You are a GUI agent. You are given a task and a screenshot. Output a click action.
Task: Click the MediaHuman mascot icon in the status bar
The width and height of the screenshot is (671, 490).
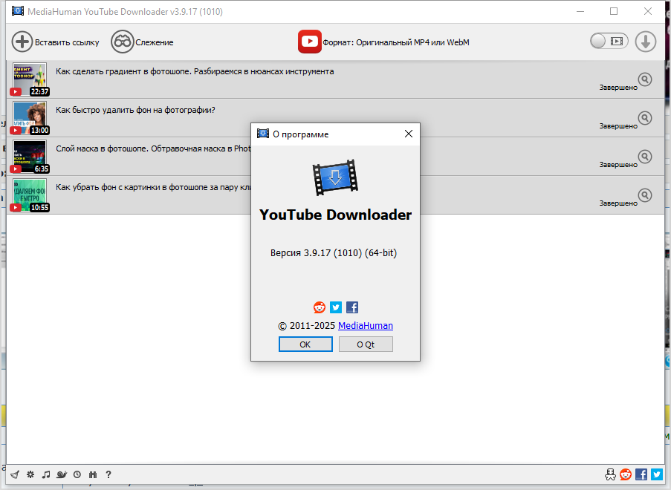tap(610, 474)
